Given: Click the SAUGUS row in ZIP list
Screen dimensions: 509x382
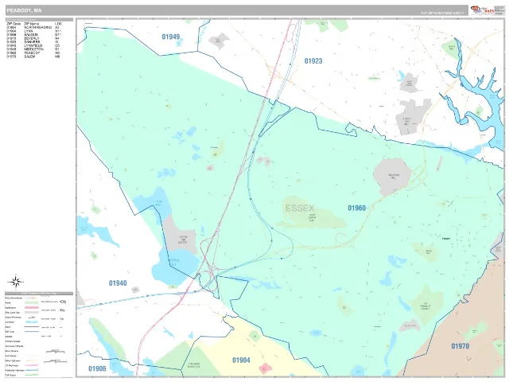Looking at the screenshot, I should pyautogui.click(x=33, y=35).
